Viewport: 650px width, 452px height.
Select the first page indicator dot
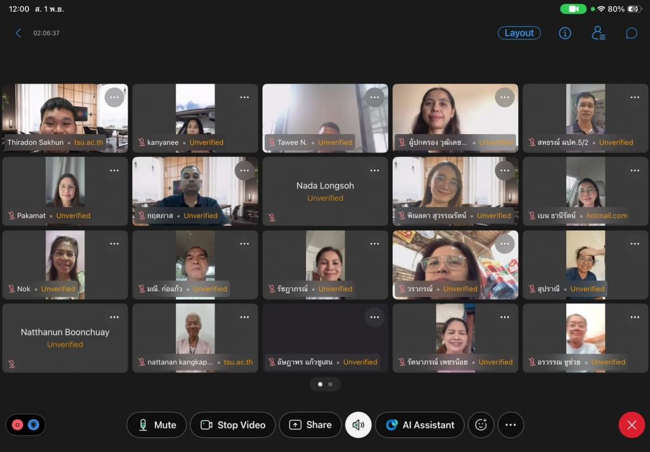(320, 384)
